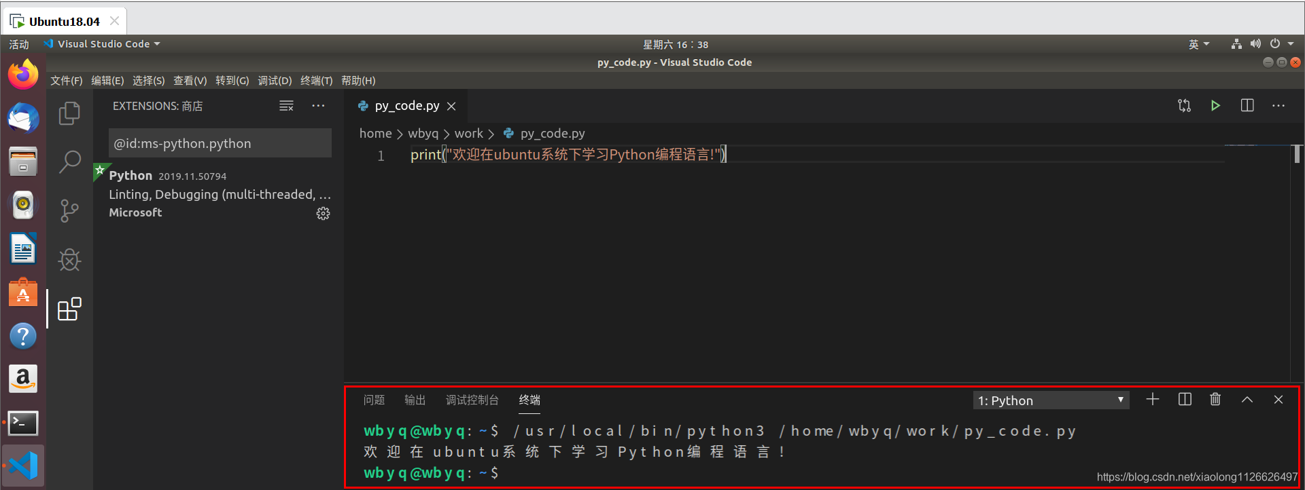Open the 调试(D) menu

[x=275, y=81]
